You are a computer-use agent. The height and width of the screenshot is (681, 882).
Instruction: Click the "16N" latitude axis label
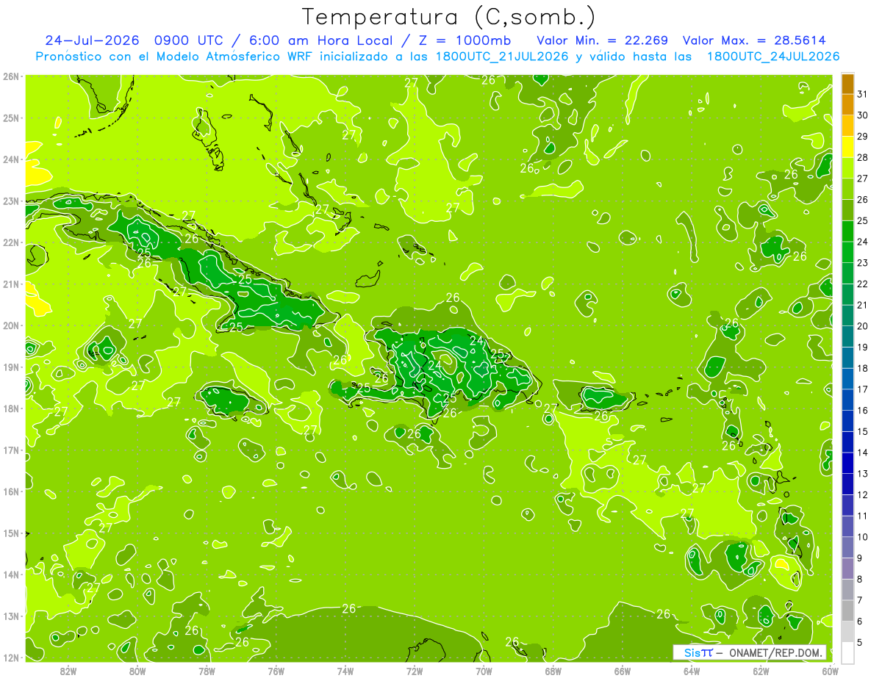(x=11, y=491)
